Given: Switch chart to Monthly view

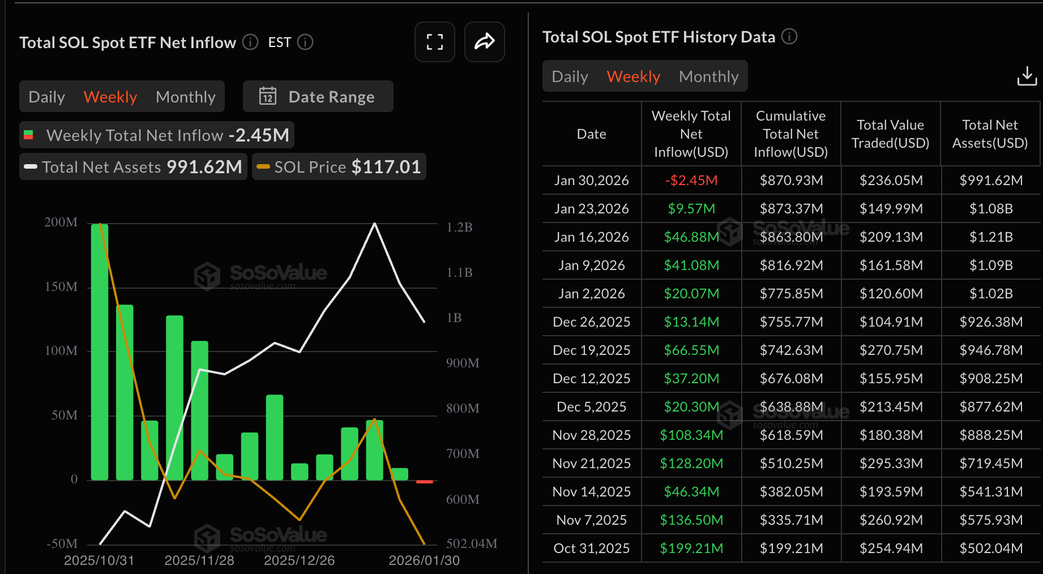Looking at the screenshot, I should 186,96.
